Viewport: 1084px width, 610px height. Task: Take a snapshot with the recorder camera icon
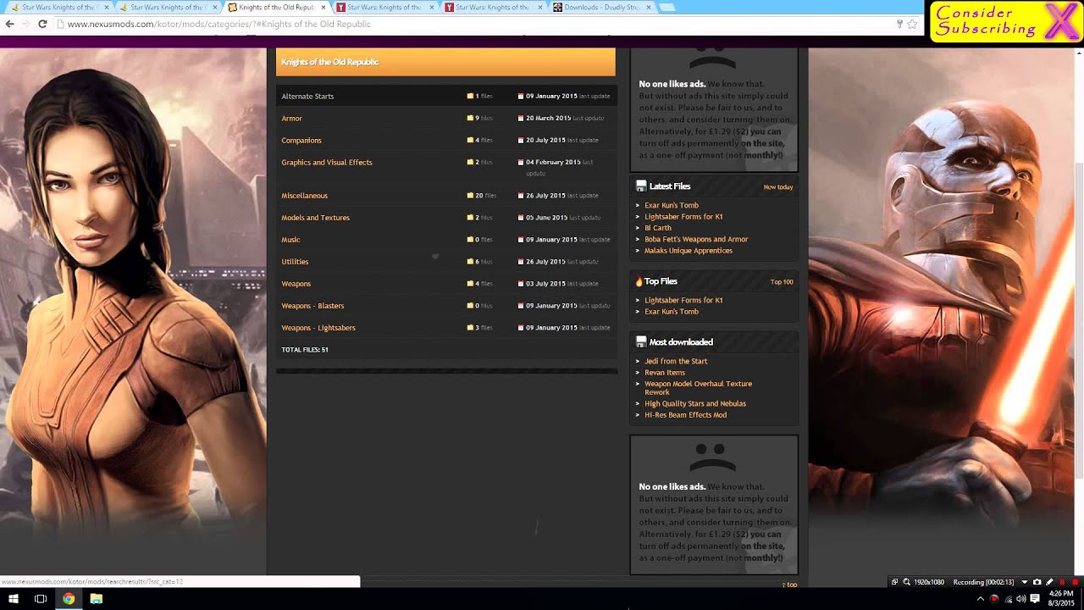click(x=1037, y=582)
